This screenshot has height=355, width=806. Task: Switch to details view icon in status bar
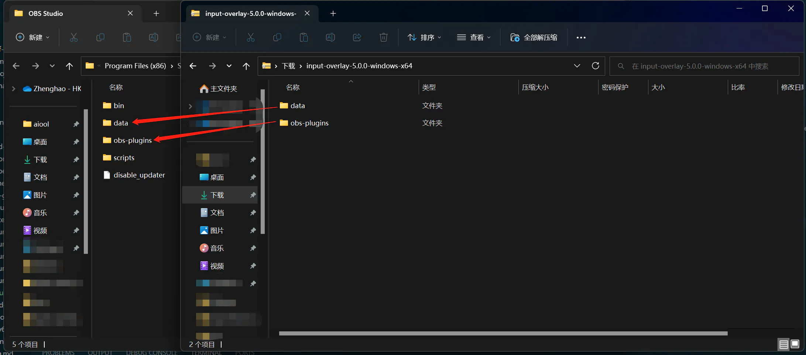[783, 344]
